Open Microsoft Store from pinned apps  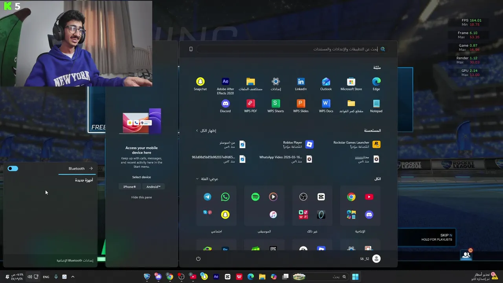pos(351,84)
